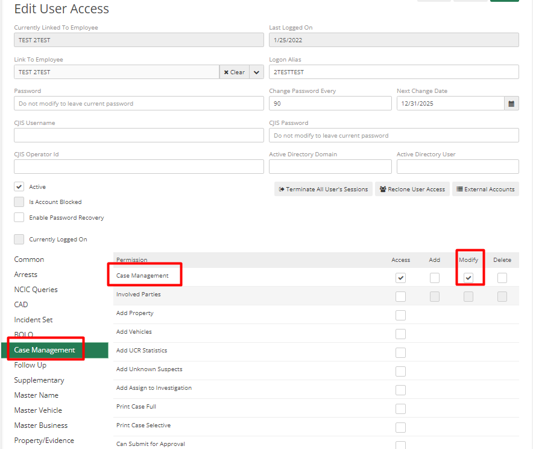Switch to the Follow Up sidebar section
Screen dimensions: 533x449
tap(30, 365)
